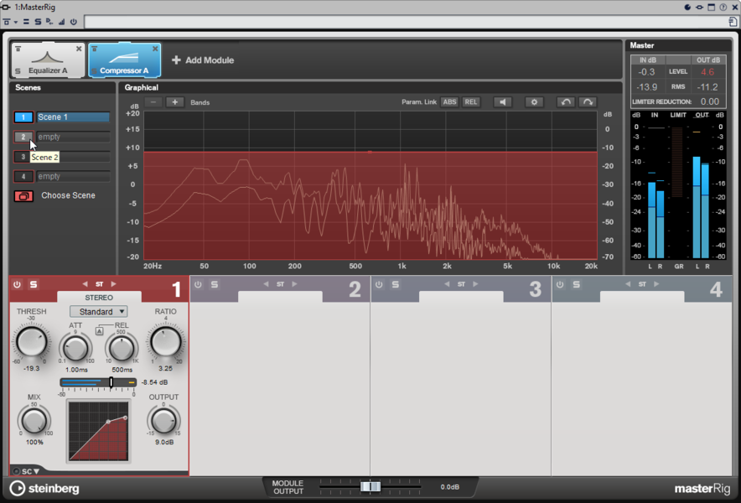Image resolution: width=741 pixels, height=503 pixels.
Task: Select the Equalizer A module tab
Action: point(48,60)
